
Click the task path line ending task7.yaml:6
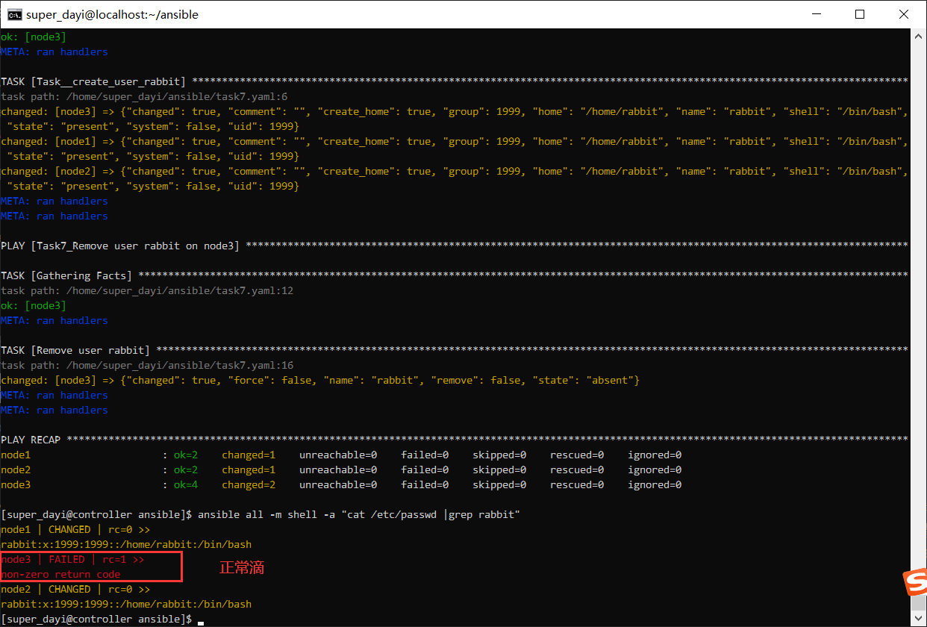tap(144, 96)
